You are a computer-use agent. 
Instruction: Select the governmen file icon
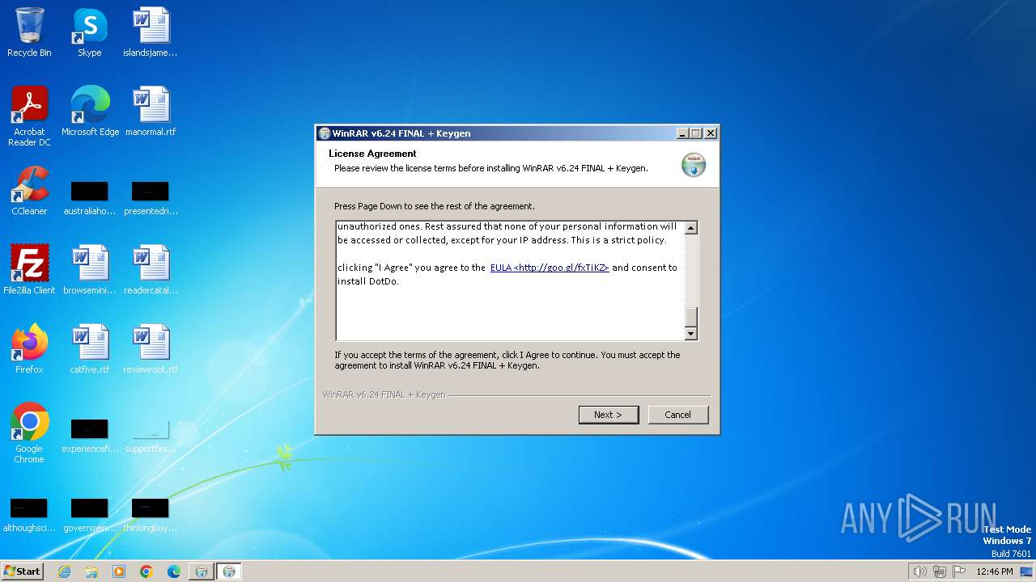(90, 515)
